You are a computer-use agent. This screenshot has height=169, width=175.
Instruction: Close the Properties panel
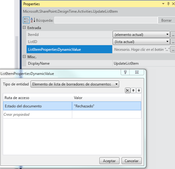pos(173,4)
